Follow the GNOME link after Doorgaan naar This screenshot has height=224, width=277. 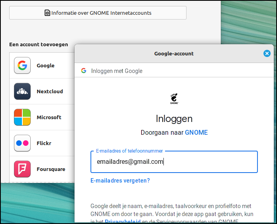click(x=196, y=132)
